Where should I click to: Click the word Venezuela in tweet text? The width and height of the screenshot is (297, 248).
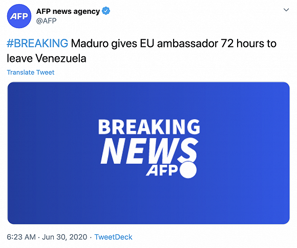tap(61, 58)
